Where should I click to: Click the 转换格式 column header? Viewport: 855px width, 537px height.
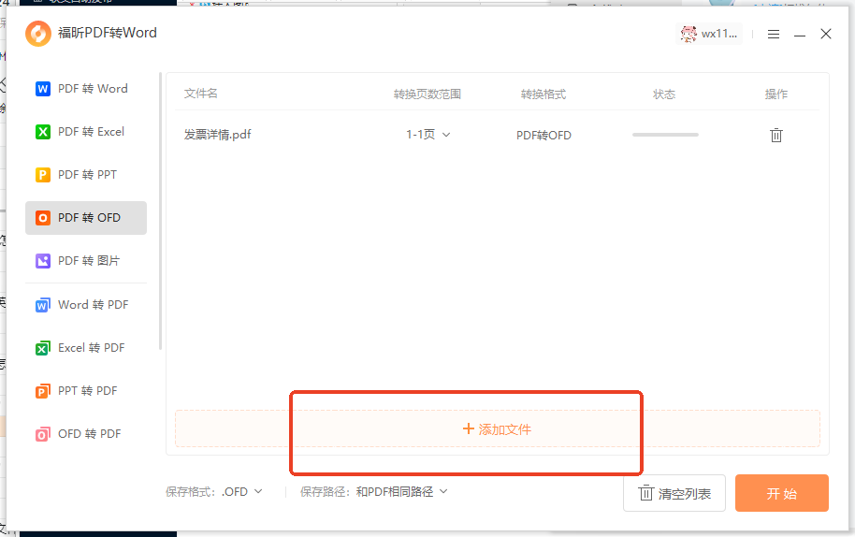click(x=543, y=94)
